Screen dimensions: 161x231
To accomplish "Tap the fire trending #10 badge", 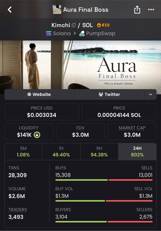I will (103, 25).
